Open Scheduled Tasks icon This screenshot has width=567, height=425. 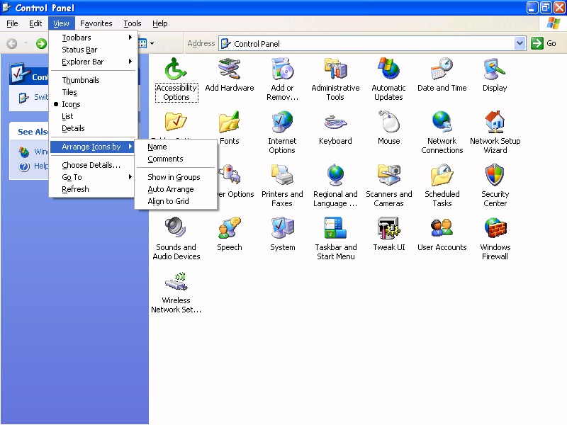point(442,186)
